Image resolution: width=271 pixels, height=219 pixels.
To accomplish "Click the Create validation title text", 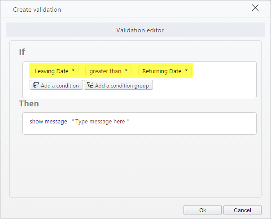I will [x=37, y=9].
